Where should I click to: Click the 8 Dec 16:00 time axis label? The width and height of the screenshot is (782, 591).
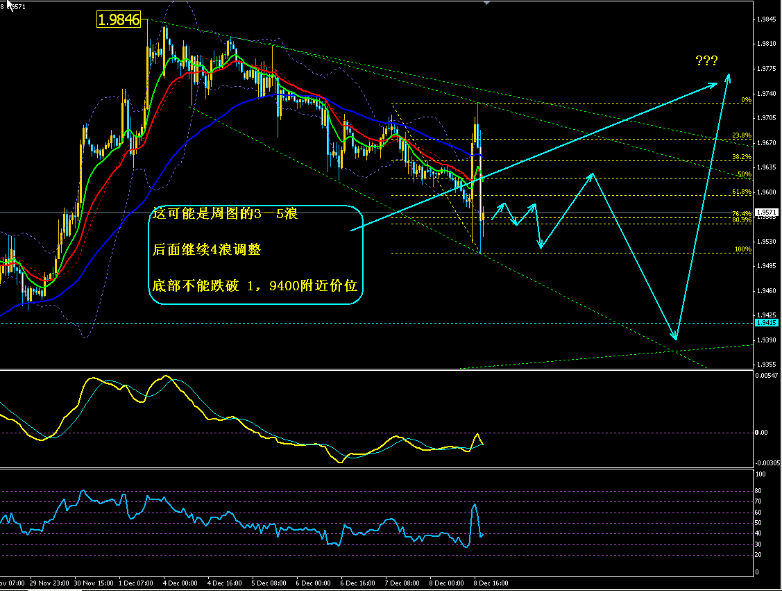491,583
